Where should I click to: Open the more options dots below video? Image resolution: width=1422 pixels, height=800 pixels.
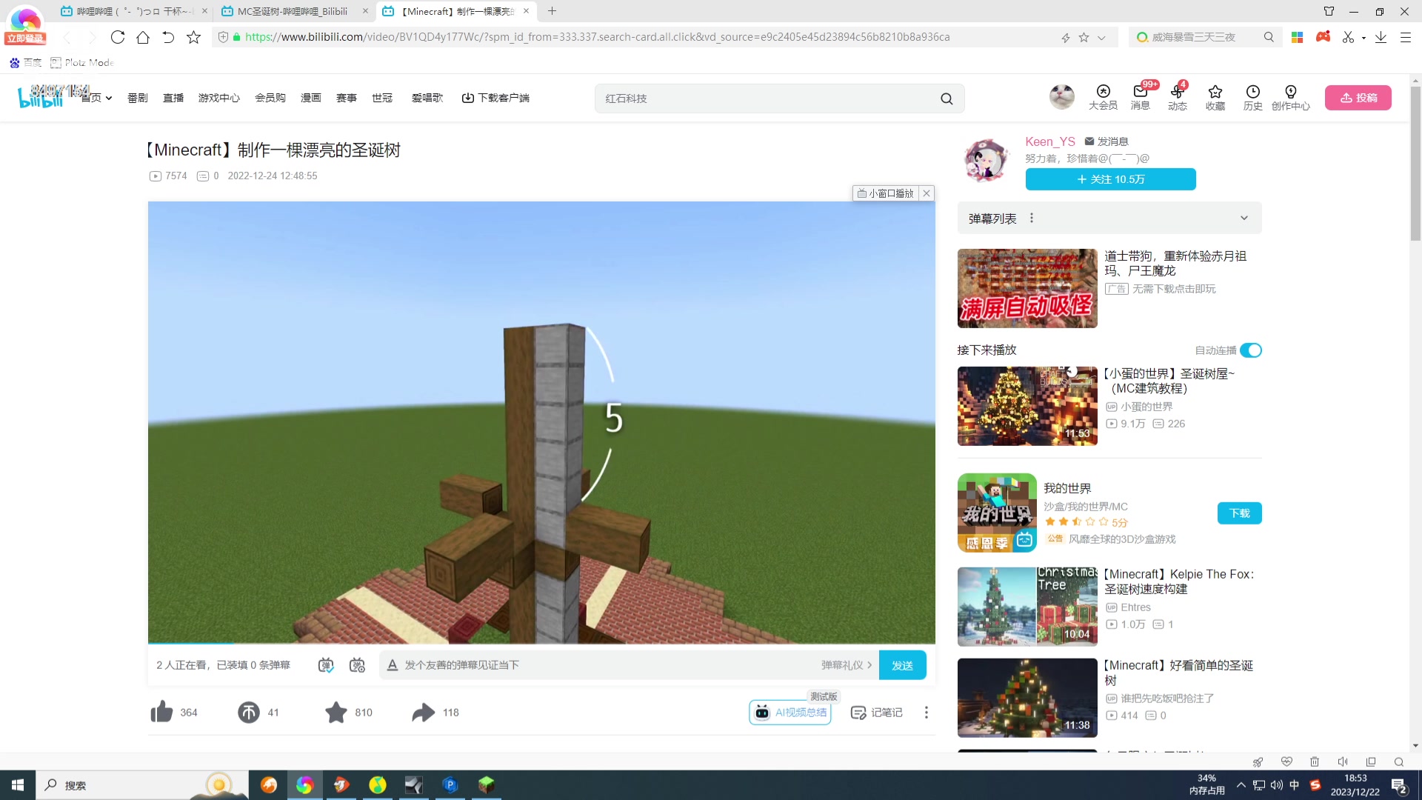click(x=926, y=712)
